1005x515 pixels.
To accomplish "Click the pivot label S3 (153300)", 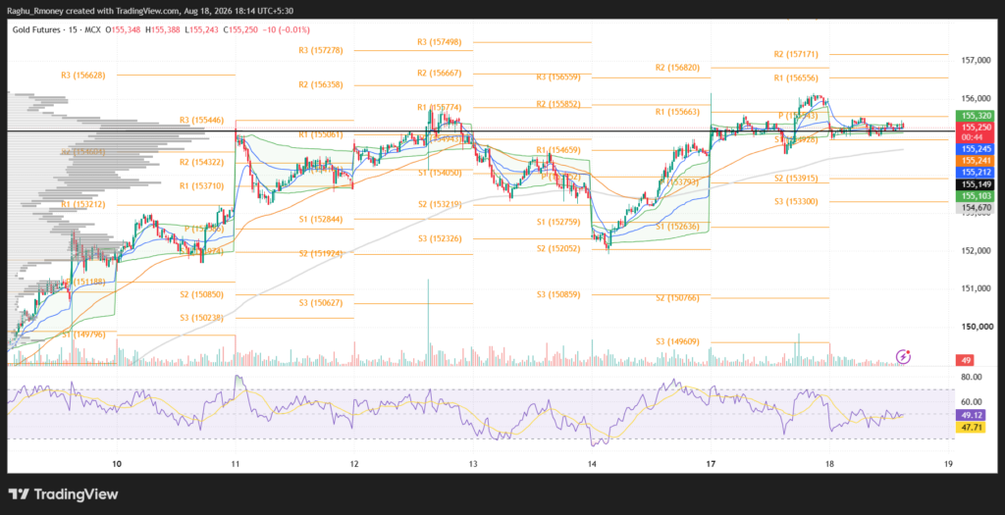I will pyautogui.click(x=796, y=201).
